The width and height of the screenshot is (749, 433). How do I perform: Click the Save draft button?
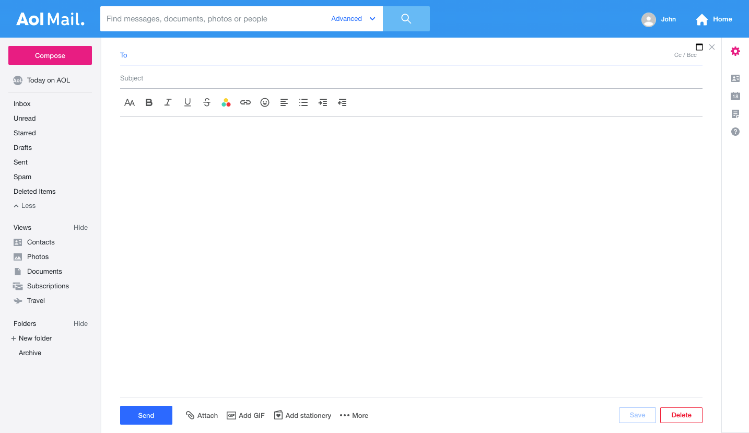pyautogui.click(x=637, y=415)
